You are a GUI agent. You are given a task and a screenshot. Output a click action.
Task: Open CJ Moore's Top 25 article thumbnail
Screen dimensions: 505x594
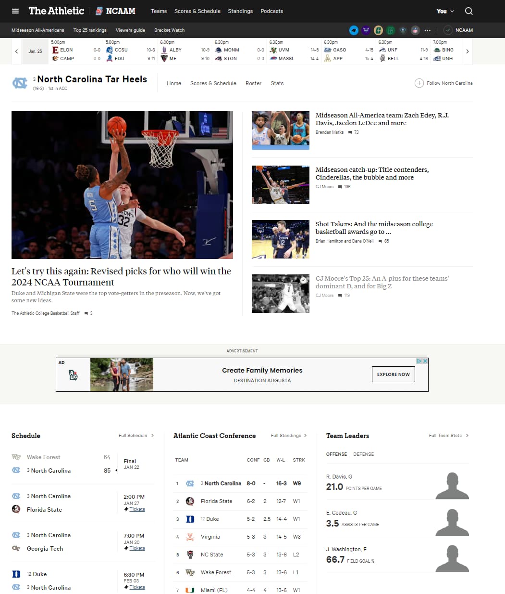pos(281,294)
